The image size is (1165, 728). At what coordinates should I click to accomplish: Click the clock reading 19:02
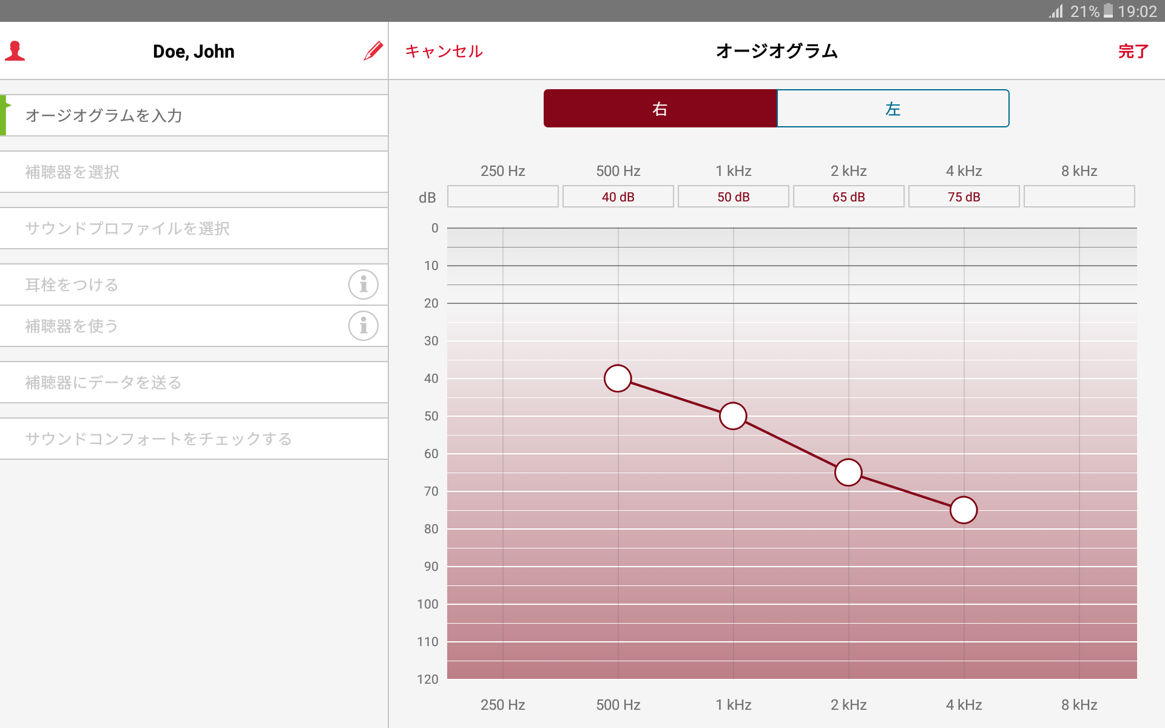1137,12
